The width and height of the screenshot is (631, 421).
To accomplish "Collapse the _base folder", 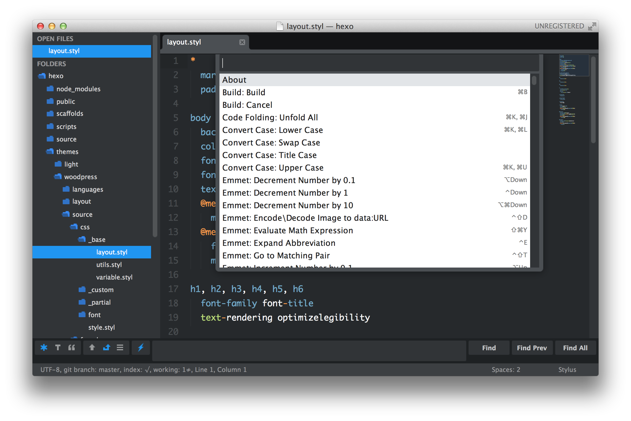I will click(x=82, y=239).
